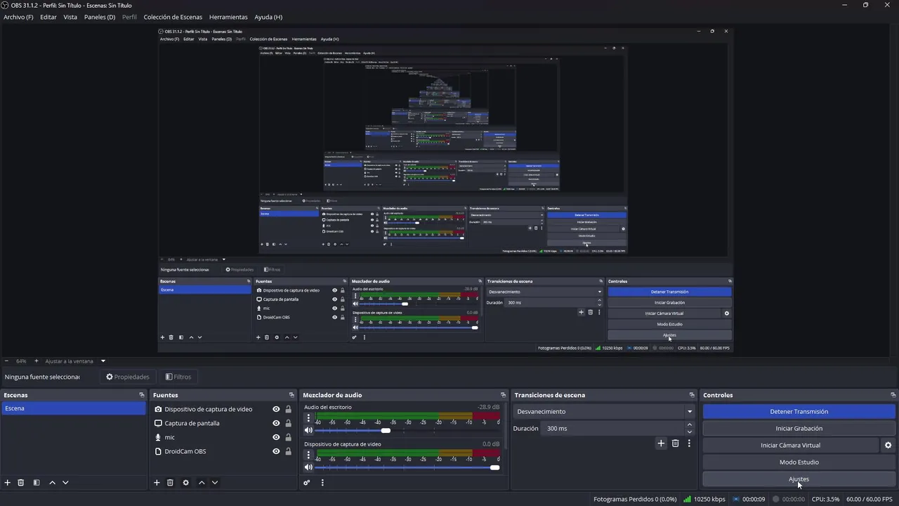Open virtual camera settings gear
Viewport: 899px width, 506px height.
(888, 446)
